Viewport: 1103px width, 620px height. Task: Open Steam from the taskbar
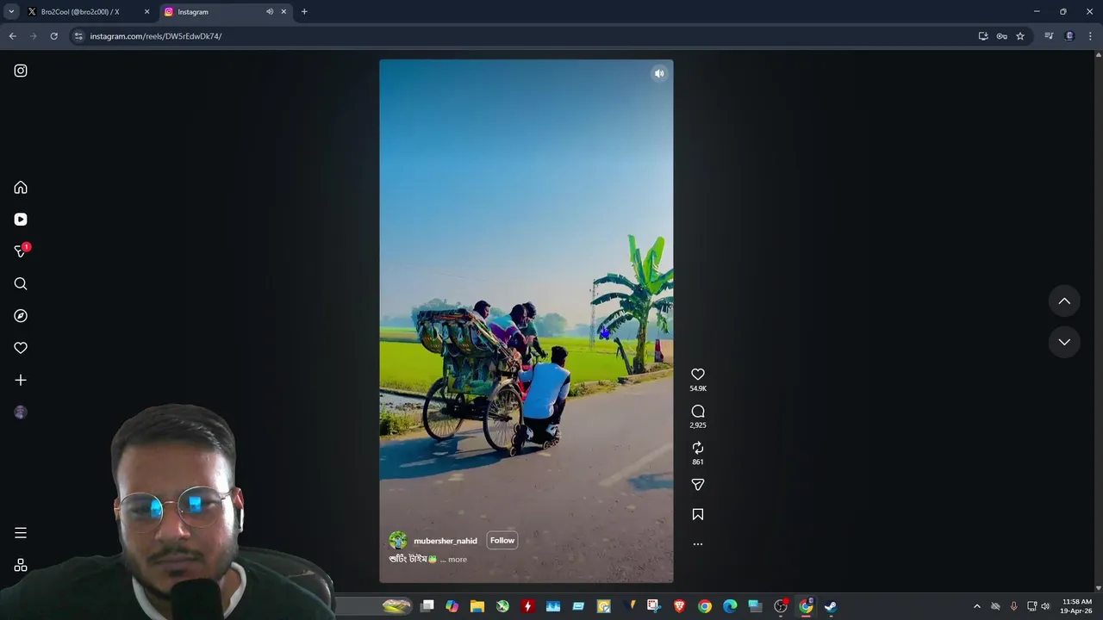(831, 606)
